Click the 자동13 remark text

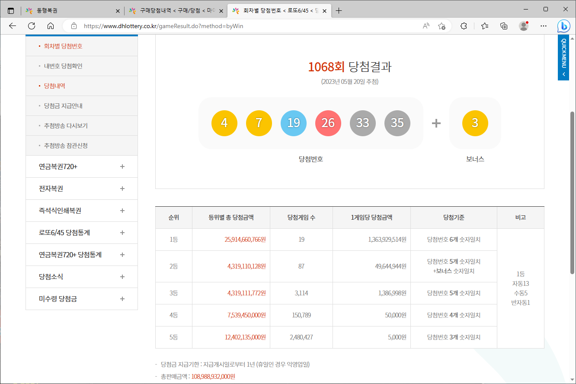(520, 284)
